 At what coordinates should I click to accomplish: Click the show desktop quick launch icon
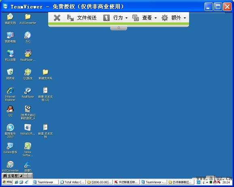click(x=21, y=182)
